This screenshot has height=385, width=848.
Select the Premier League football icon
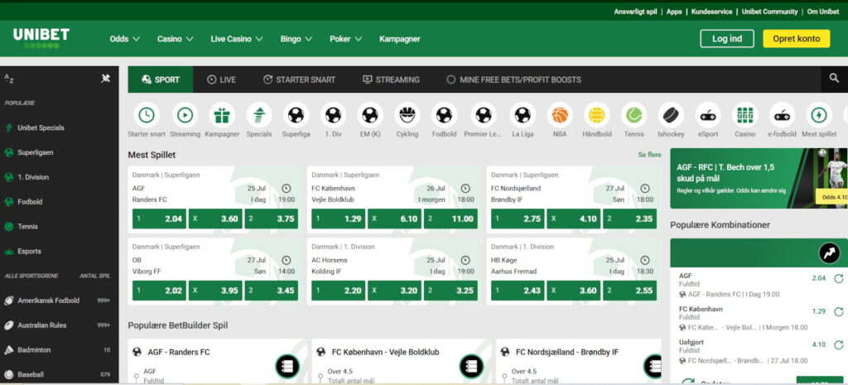[484, 114]
